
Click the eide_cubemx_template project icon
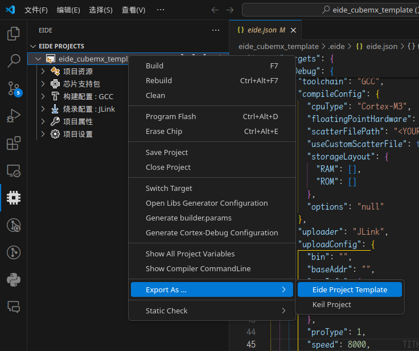pyautogui.click(x=51, y=59)
